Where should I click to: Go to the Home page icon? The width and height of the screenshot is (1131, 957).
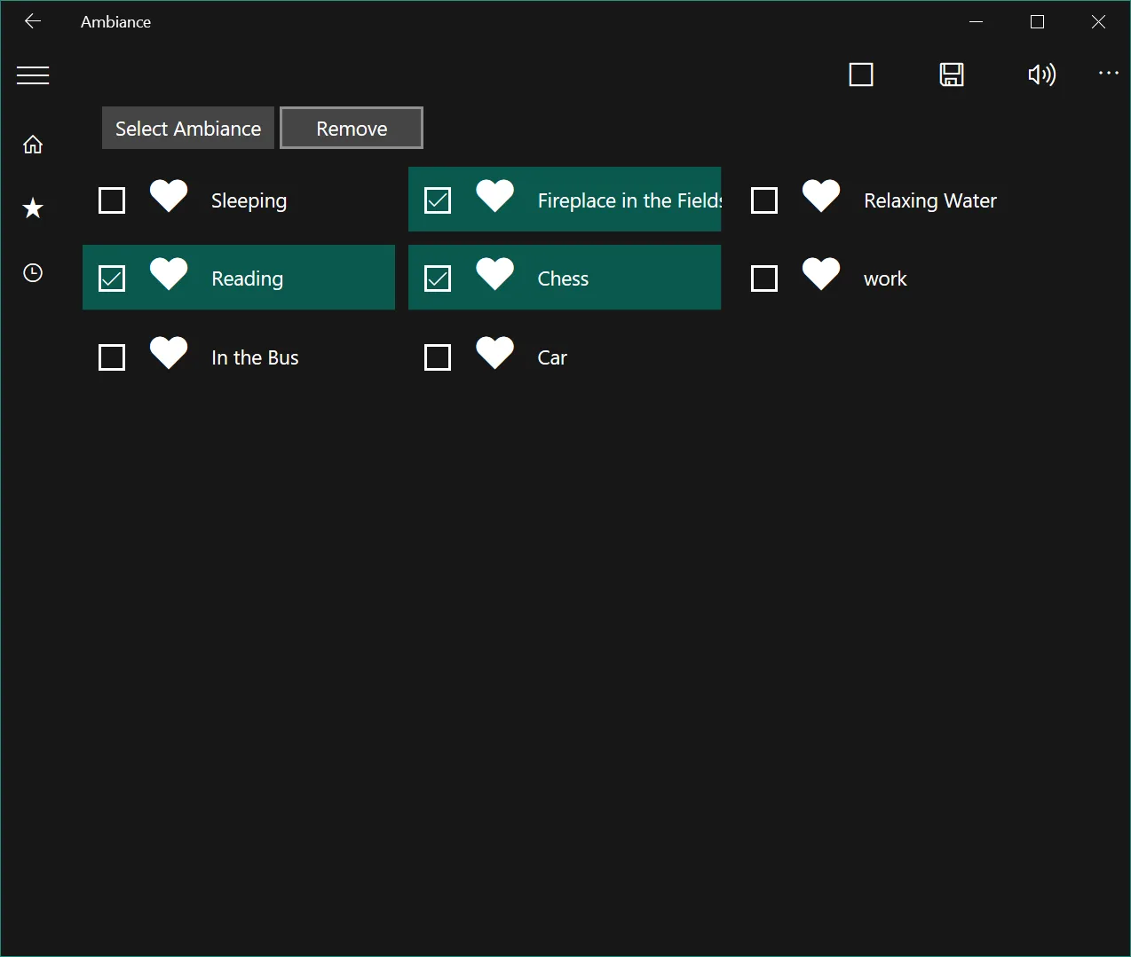[33, 145]
